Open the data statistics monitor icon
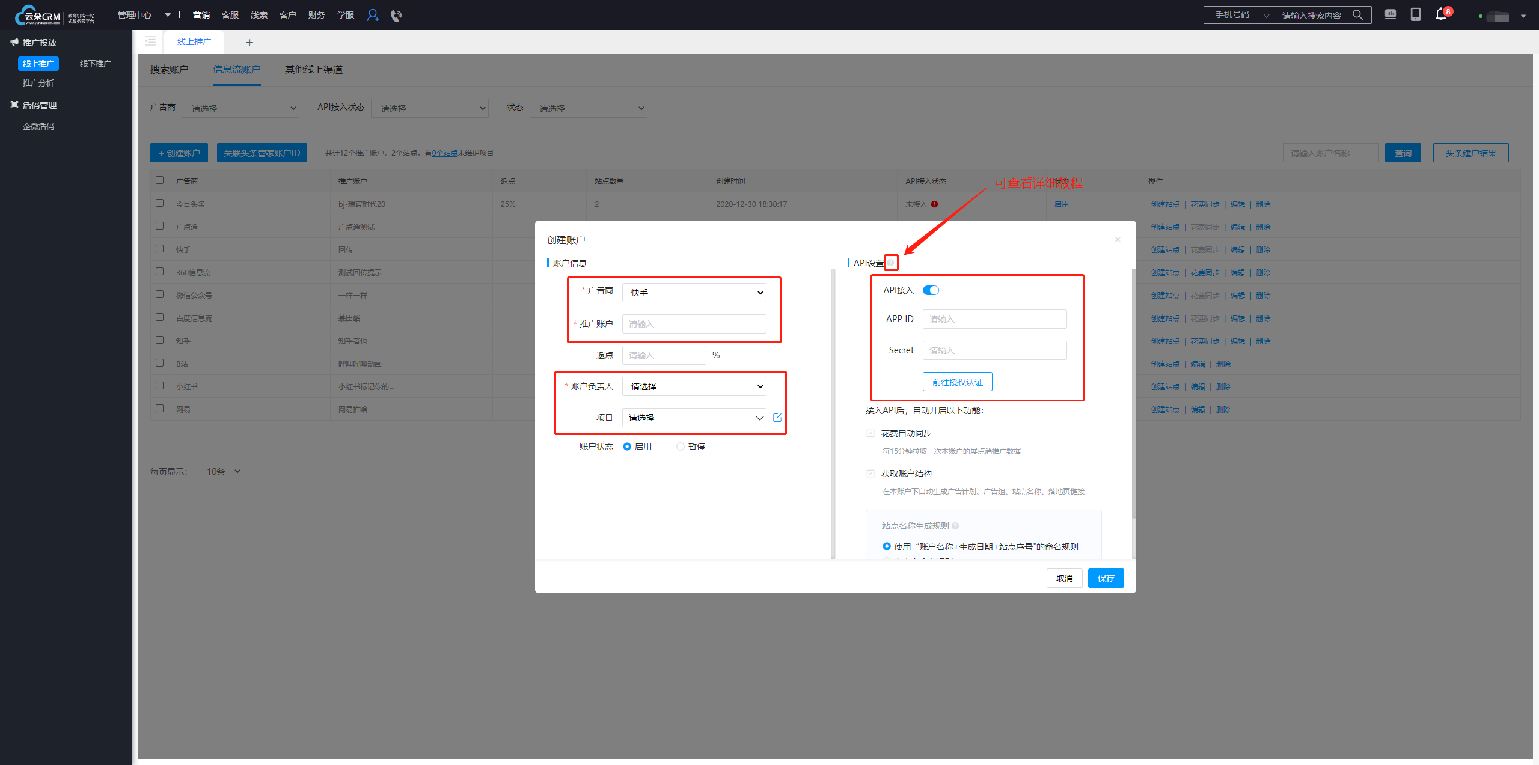Screen dimensions: 1539x765 click(1391, 14)
